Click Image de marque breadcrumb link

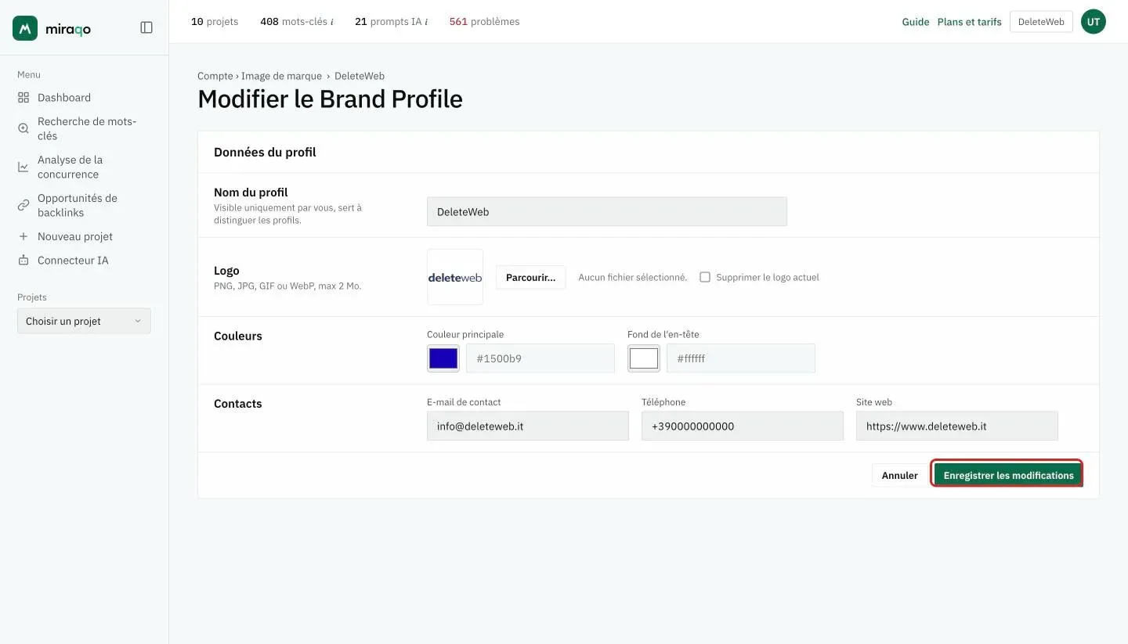coord(281,76)
